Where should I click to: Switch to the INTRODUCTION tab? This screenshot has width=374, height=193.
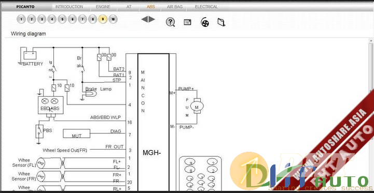point(69,7)
